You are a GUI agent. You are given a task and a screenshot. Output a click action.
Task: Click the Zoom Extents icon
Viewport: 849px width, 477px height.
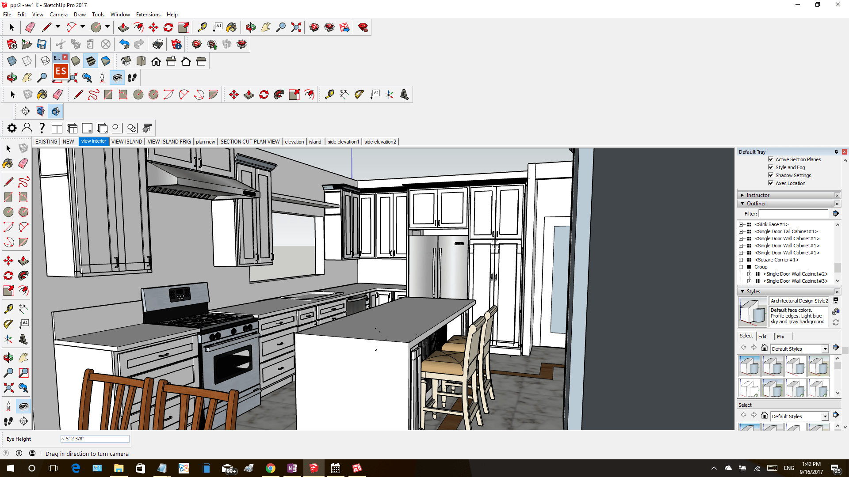point(297,27)
